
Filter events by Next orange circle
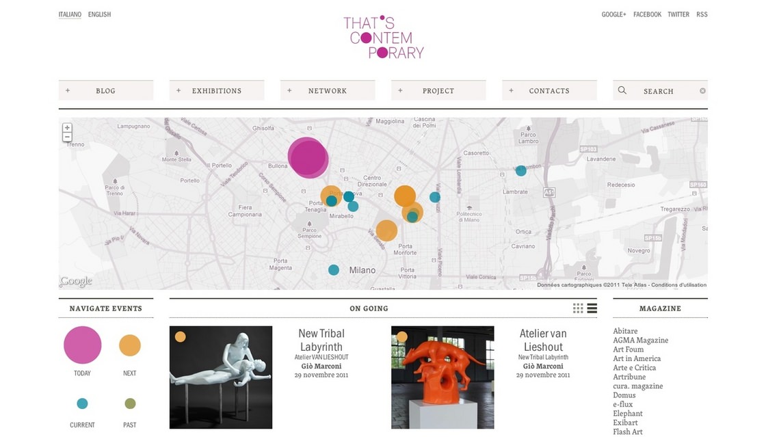coord(130,345)
